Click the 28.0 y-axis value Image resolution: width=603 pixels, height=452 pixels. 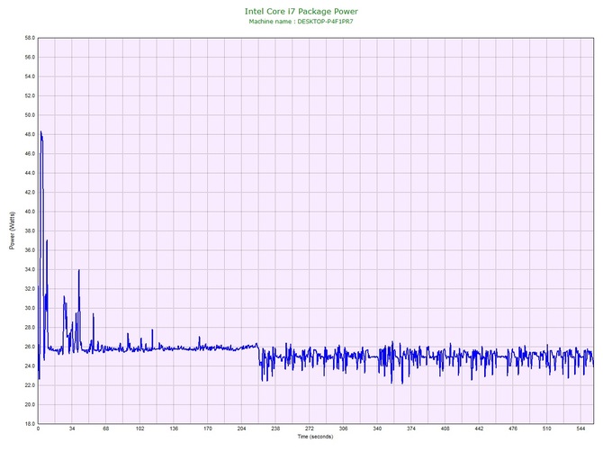30,328
